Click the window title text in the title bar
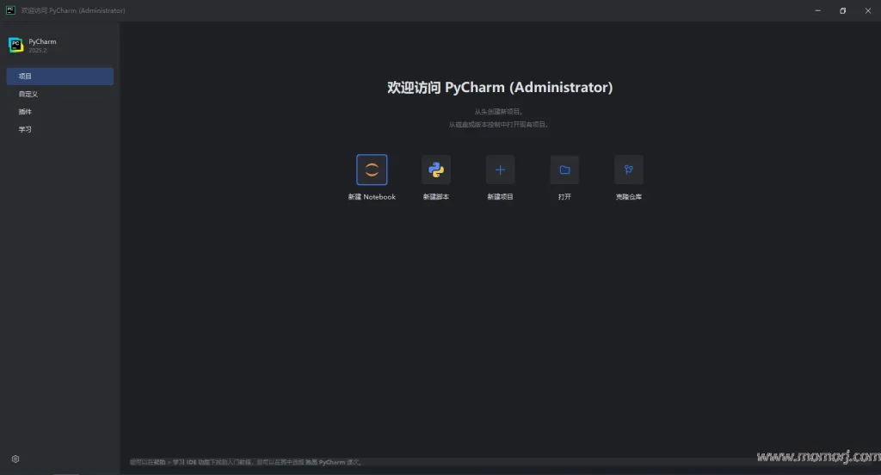 coord(73,10)
